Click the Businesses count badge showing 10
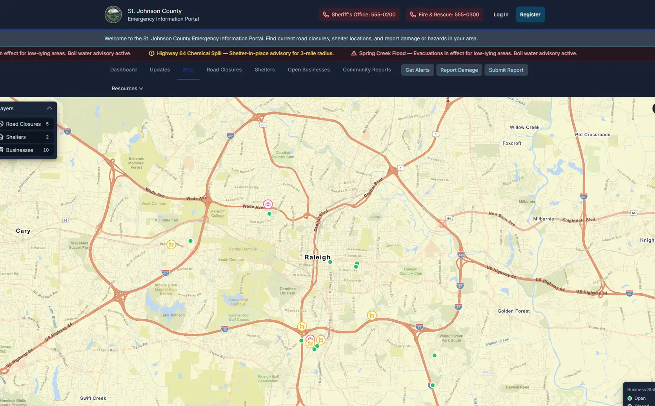 46,150
